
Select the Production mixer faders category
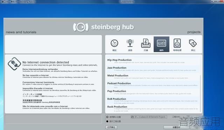pos(161,44)
